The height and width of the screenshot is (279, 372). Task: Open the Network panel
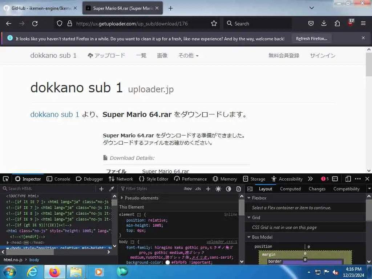tap(121, 179)
